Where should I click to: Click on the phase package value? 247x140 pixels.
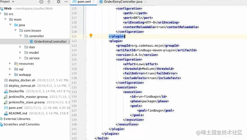[x=149, y=101]
